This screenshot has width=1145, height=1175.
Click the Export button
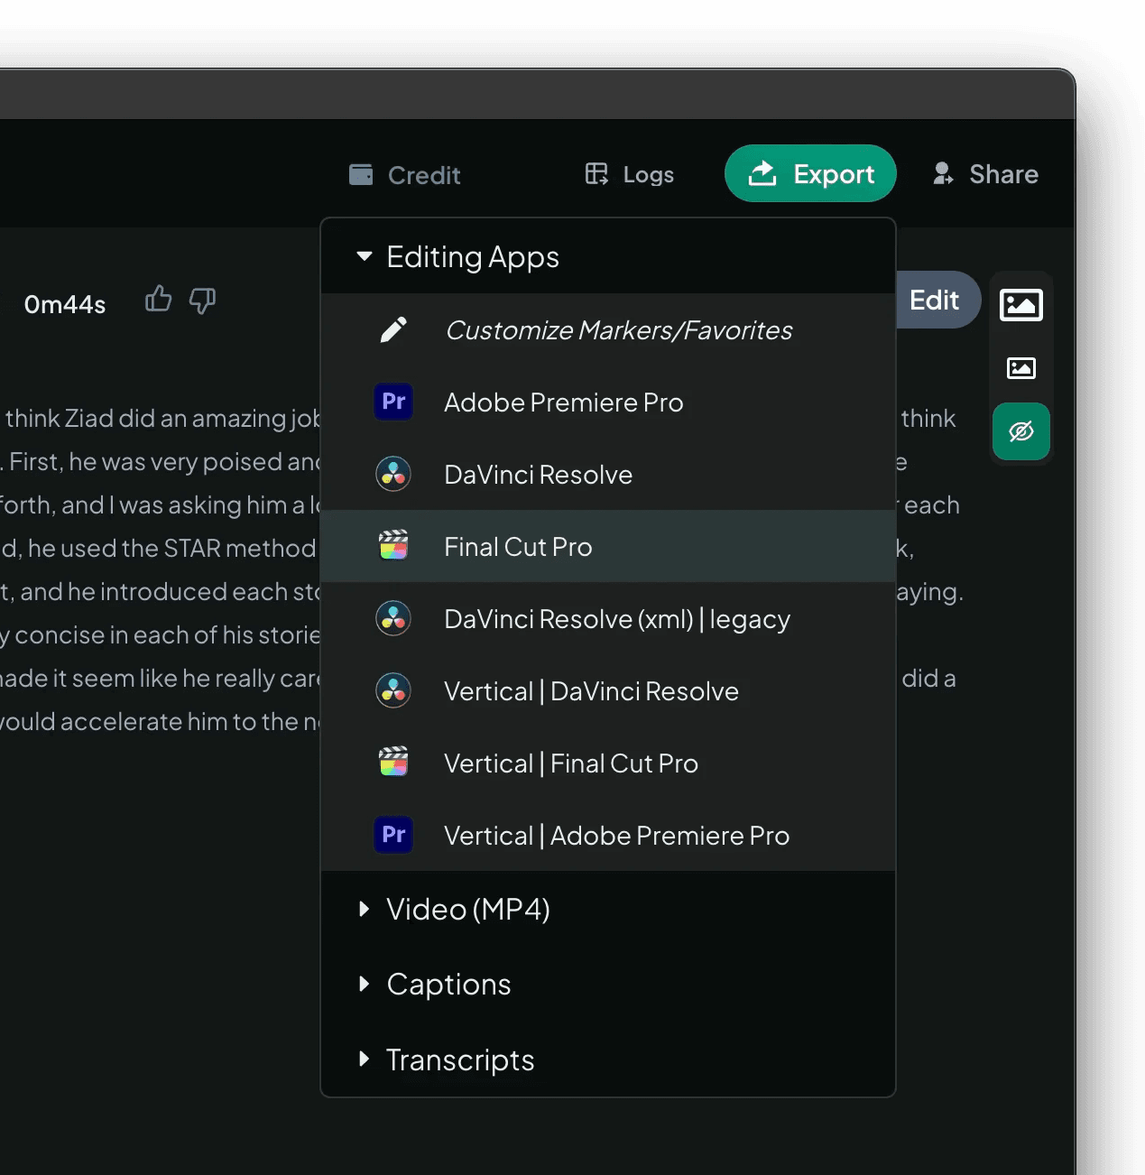tap(810, 173)
